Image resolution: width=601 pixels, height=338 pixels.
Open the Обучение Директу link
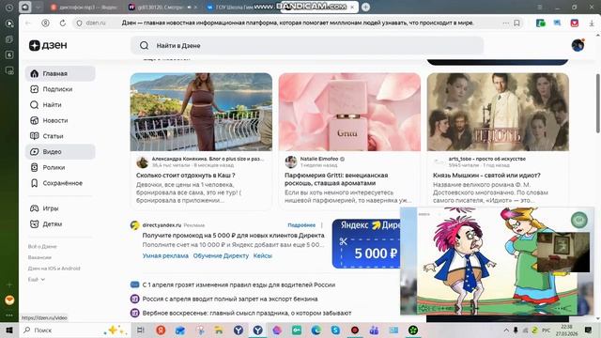[x=221, y=255]
